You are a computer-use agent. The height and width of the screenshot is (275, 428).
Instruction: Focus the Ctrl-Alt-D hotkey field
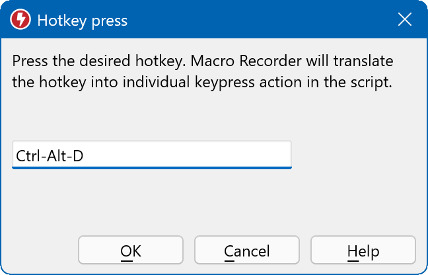pyautogui.click(x=151, y=155)
